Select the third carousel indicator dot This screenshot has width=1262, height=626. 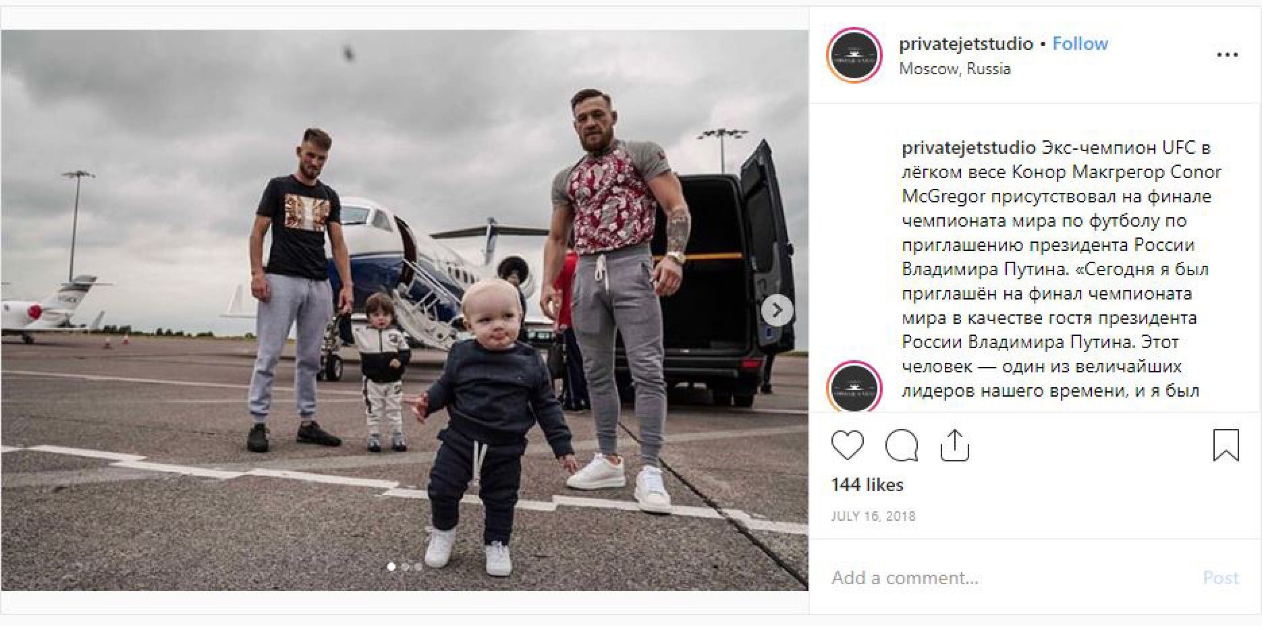click(x=418, y=567)
